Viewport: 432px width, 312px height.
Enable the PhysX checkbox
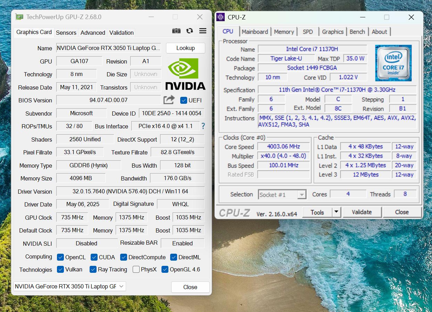point(136,269)
